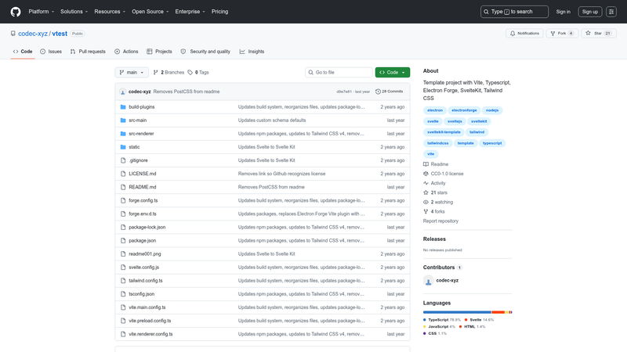The image size is (627, 352).
Task: Open the vite.renderer.config.ts file
Action: coord(150,334)
